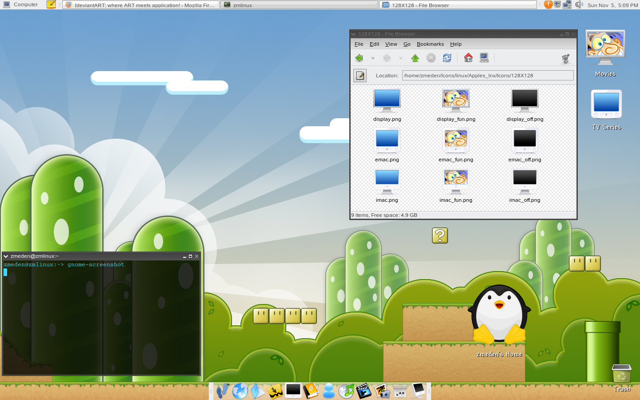640x400 pixels.
Task: Click the Location path input field
Action: click(x=488, y=76)
